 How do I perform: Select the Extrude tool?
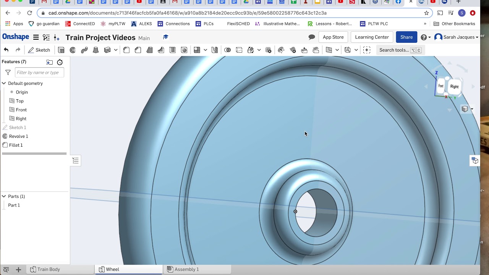pos(61,50)
